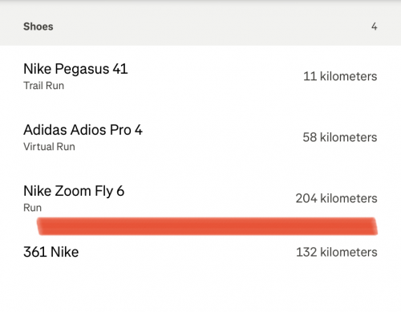Click the Run label under Zoom Fly 6
401x312 pixels.
pos(33,208)
